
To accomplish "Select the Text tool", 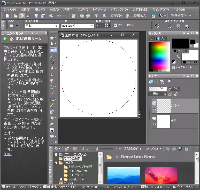I will pyautogui.click(x=52, y=130).
